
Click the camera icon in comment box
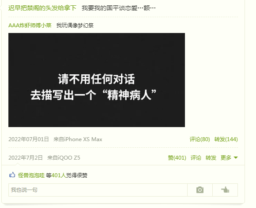200,190
